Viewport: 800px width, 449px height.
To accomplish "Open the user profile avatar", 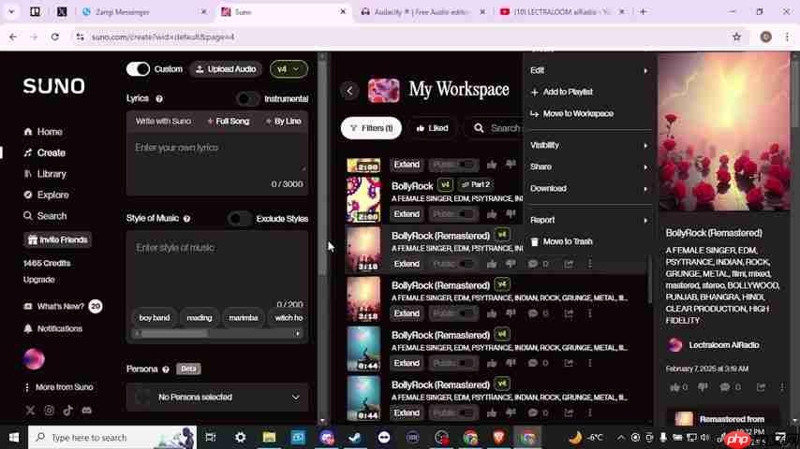I will click(x=34, y=359).
